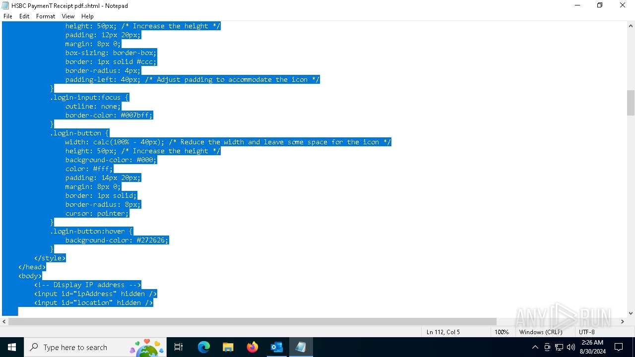The height and width of the screenshot is (357, 635).
Task: Click the '.login-button:hover {' line
Action: pyautogui.click(x=91, y=231)
